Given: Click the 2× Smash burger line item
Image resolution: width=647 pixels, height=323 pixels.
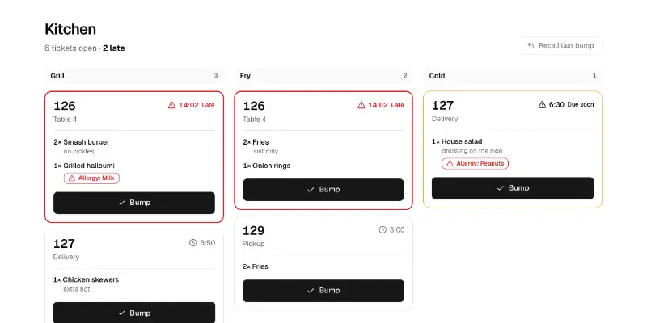Looking at the screenshot, I should coord(82,142).
